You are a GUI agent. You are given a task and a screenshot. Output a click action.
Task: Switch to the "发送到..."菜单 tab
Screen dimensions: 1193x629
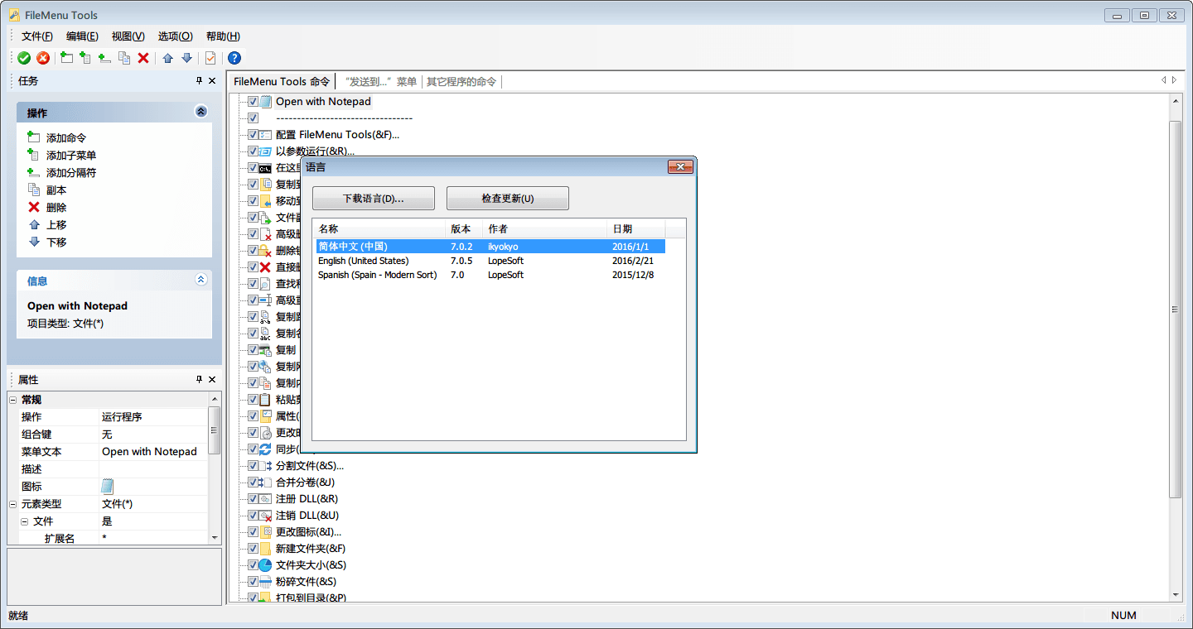tap(379, 81)
